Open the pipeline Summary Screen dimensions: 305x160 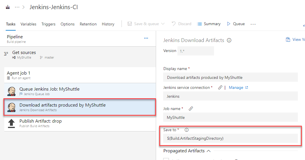pos(209,24)
